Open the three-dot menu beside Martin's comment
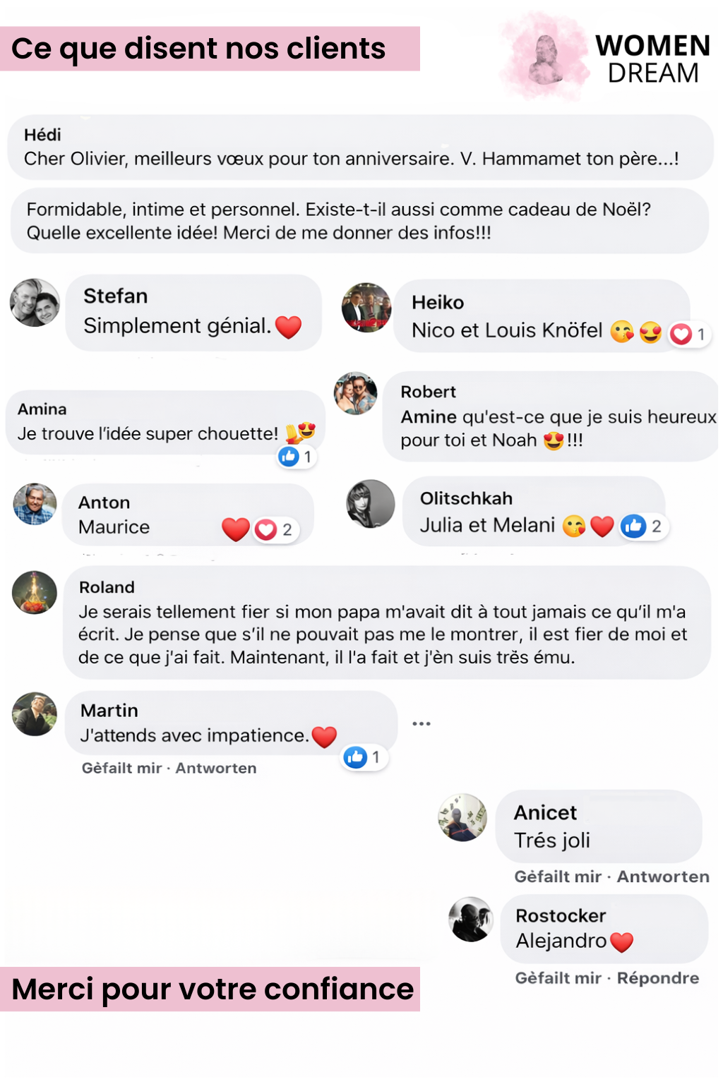This screenshot has width=723, height=1084. [422, 723]
